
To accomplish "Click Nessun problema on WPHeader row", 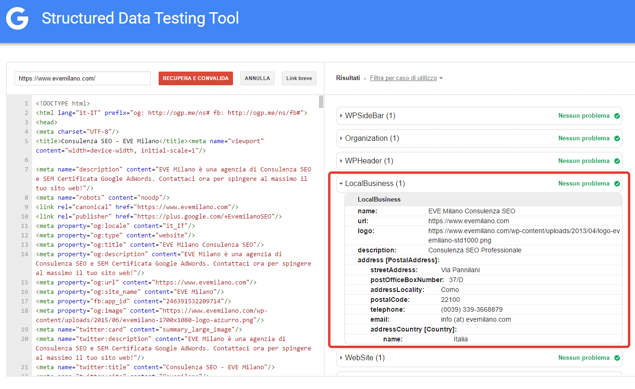I will point(584,161).
